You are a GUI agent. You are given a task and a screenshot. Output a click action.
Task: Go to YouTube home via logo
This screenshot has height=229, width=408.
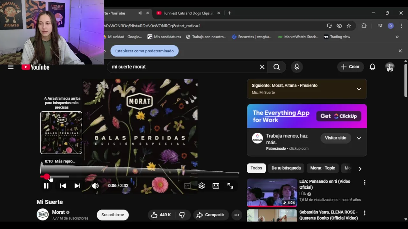click(x=35, y=67)
